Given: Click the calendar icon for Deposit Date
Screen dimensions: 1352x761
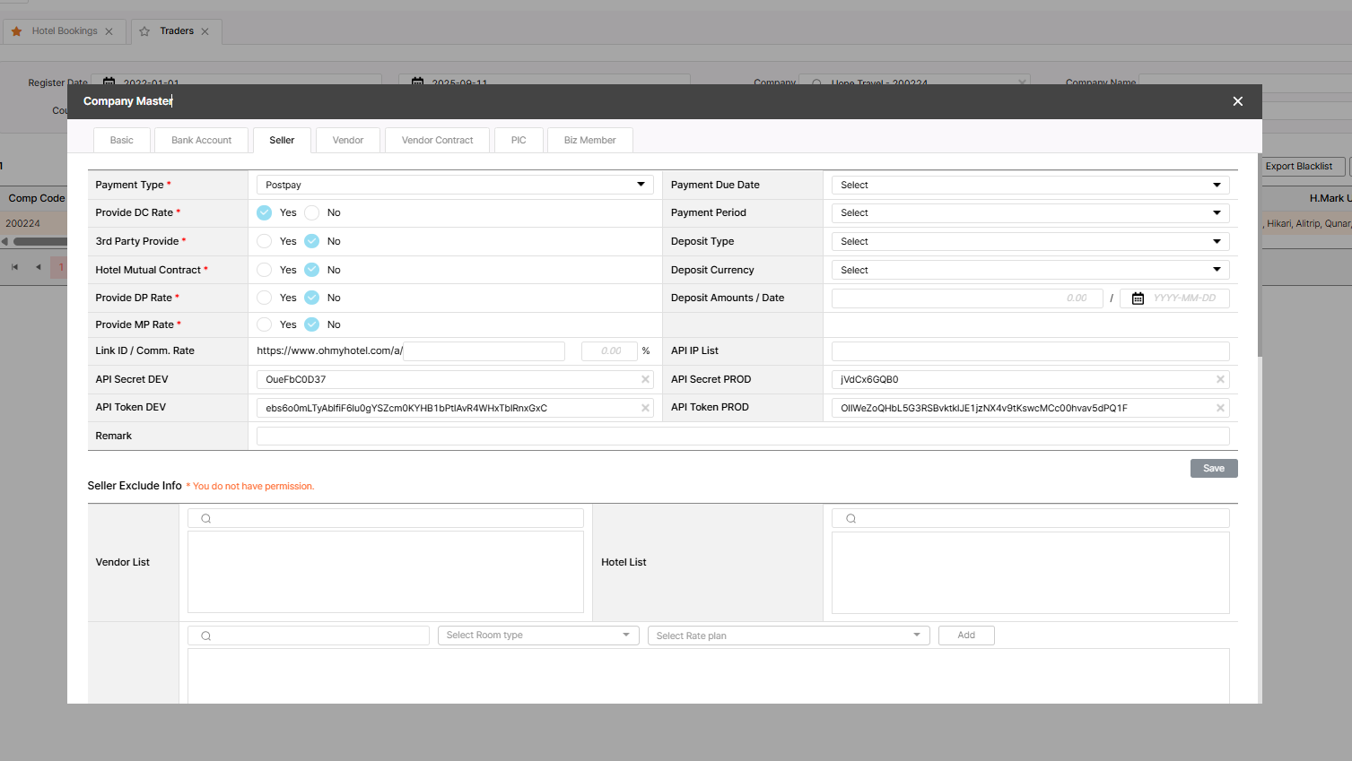Looking at the screenshot, I should (x=1138, y=298).
